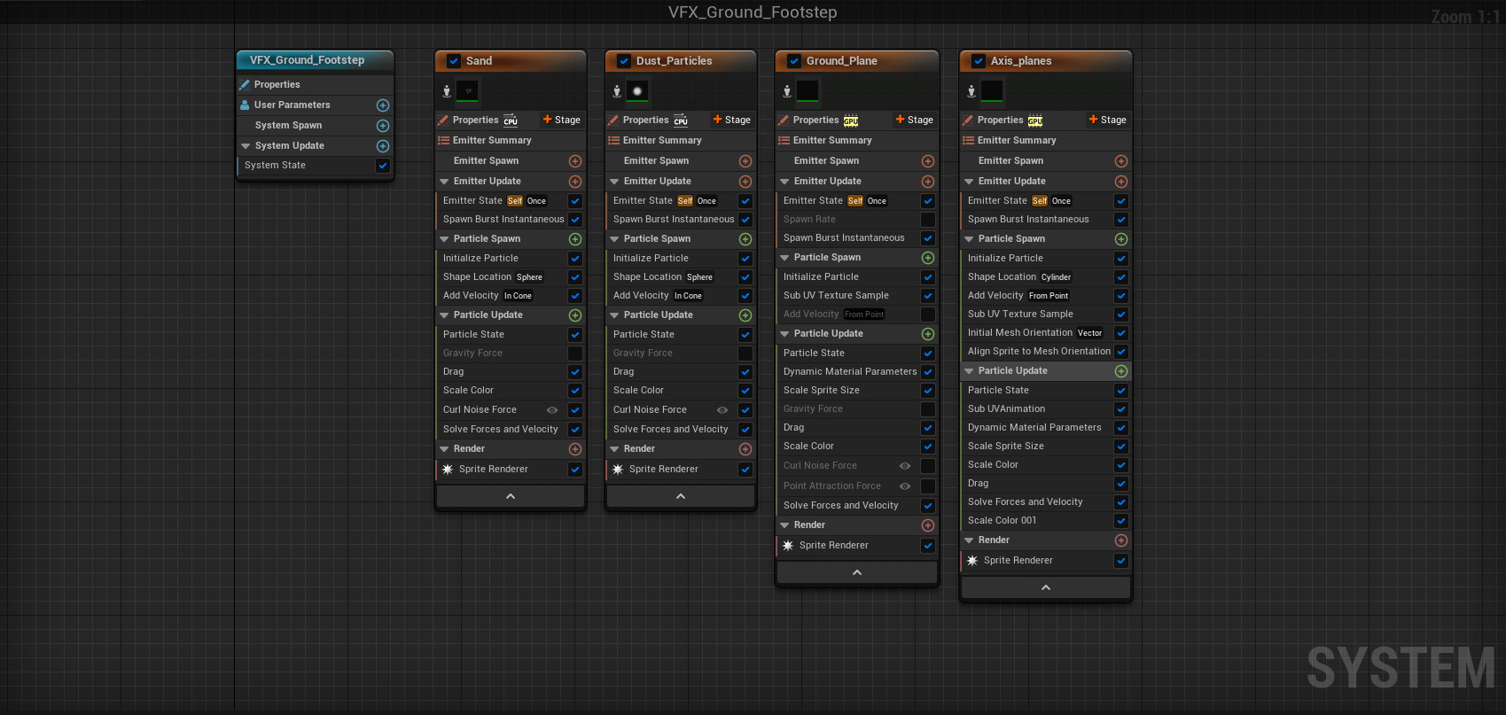
Task: Click add icon on Sand Emitter Spawn
Action: pyautogui.click(x=574, y=161)
